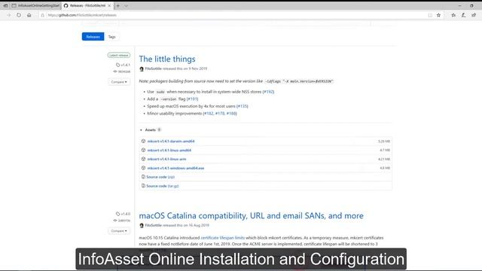Open pull request #192 link
The width and height of the screenshot is (482, 271).
click(268, 92)
